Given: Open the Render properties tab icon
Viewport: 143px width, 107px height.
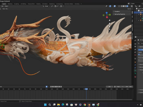Looking at the screenshot, I should click(135, 44).
